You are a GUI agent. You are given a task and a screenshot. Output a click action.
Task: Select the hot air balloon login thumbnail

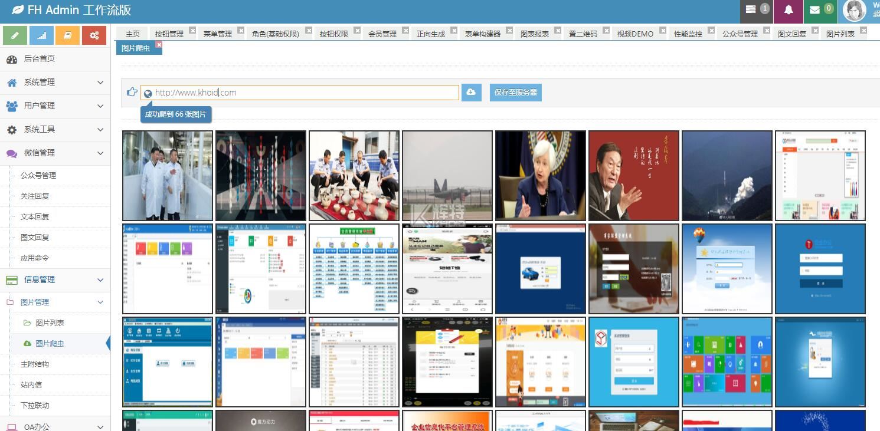pos(727,269)
